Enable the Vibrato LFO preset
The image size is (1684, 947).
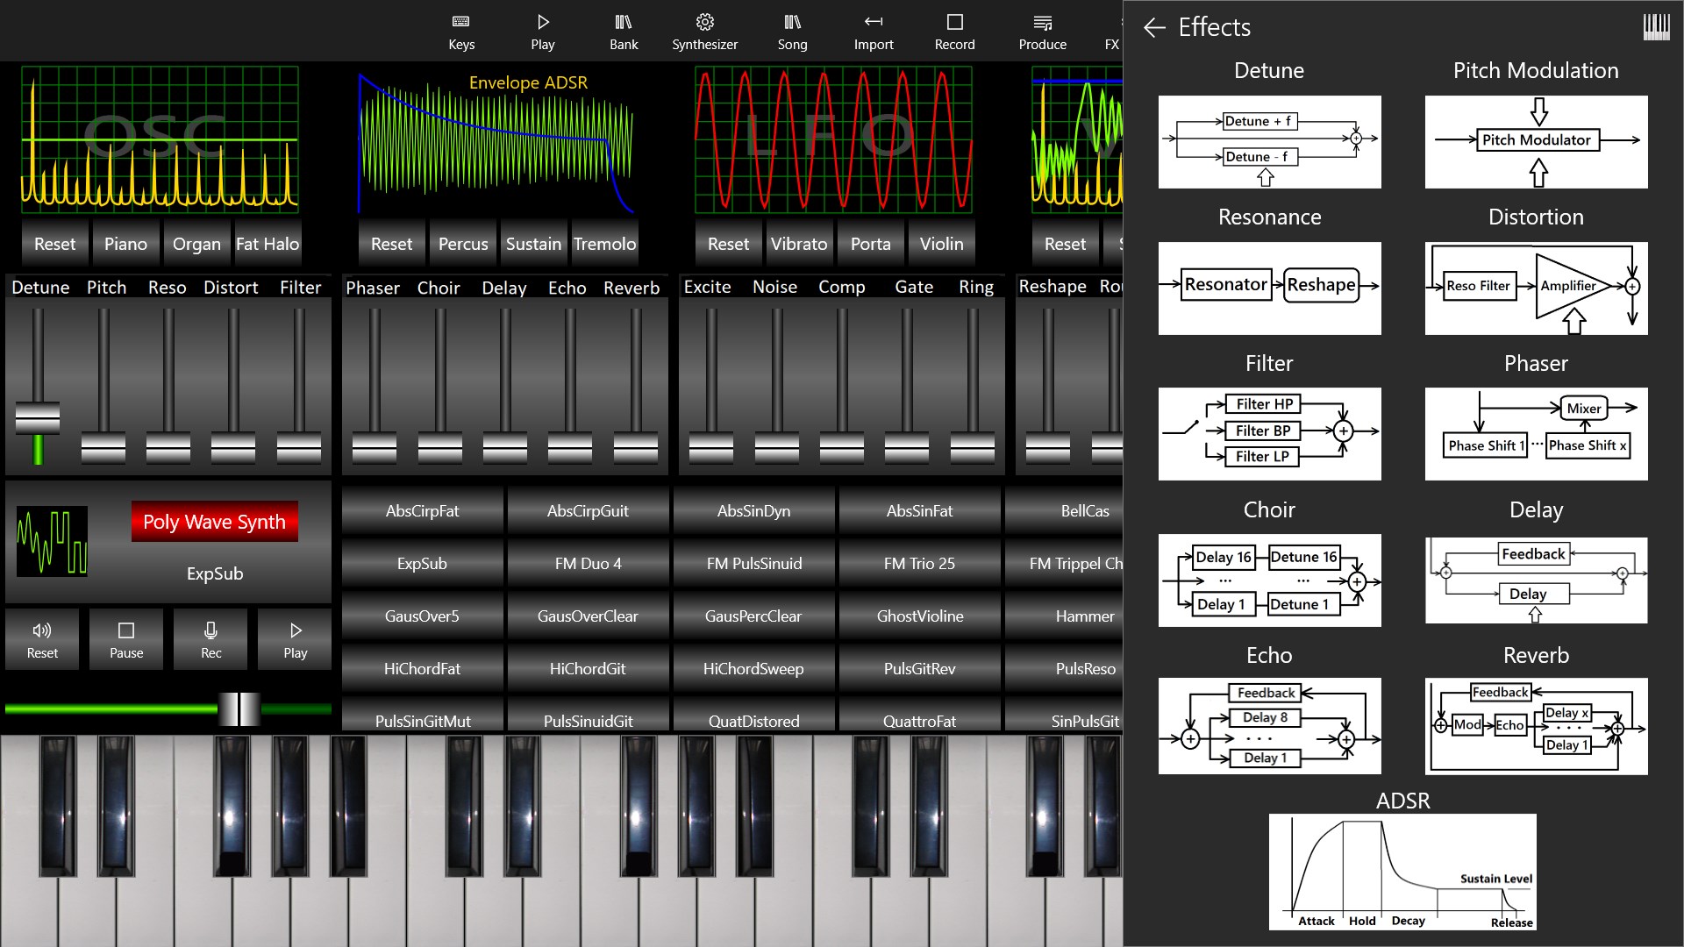pos(799,244)
